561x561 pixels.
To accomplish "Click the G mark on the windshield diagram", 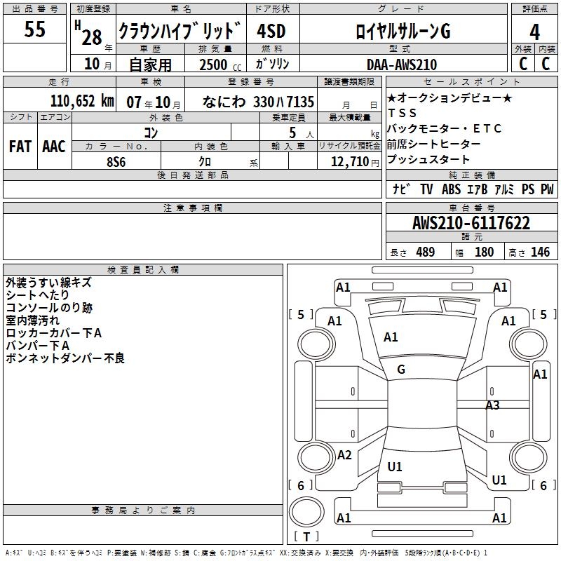I will point(401,370).
